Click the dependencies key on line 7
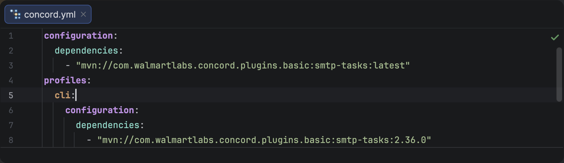Viewport: 564px width, 163px height. pos(108,125)
